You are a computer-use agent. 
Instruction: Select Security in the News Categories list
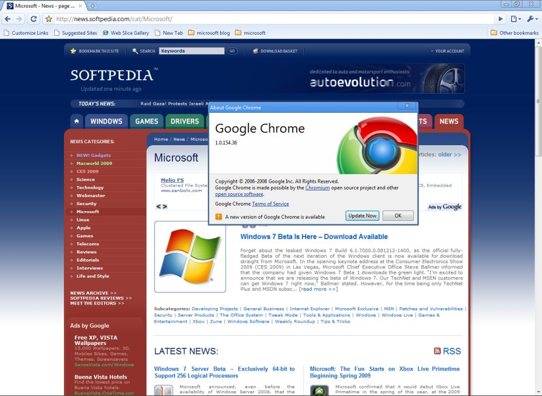click(x=86, y=203)
